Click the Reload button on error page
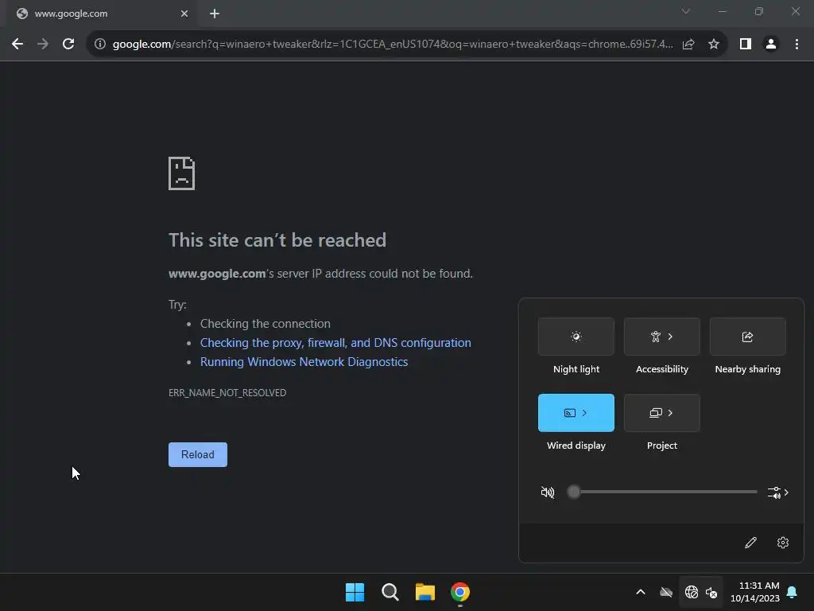This screenshot has height=611, width=814. (x=198, y=454)
